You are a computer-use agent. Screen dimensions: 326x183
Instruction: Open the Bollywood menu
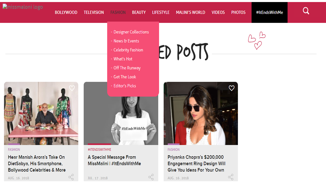(x=66, y=12)
